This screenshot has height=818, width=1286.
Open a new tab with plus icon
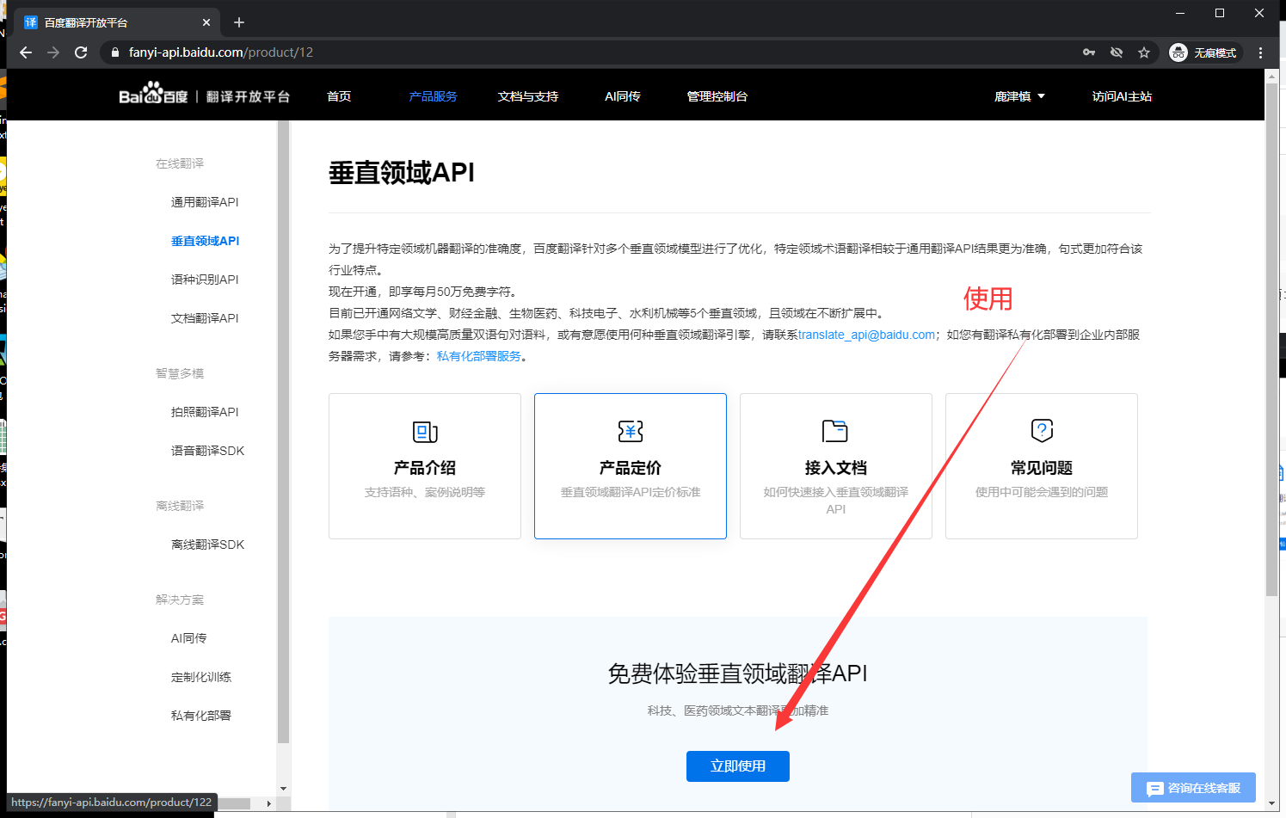pos(239,22)
